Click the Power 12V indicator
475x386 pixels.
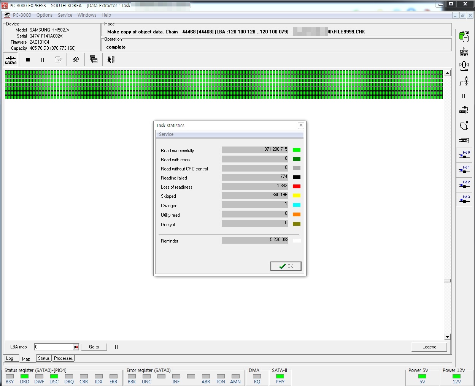click(456, 377)
